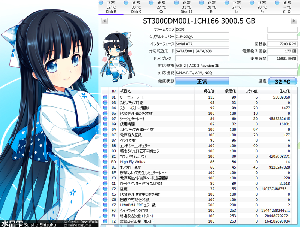Click status orb for attribute F0 ヘッドフライング時間
Viewport: 300px width, 227px height.
[x=105, y=210]
